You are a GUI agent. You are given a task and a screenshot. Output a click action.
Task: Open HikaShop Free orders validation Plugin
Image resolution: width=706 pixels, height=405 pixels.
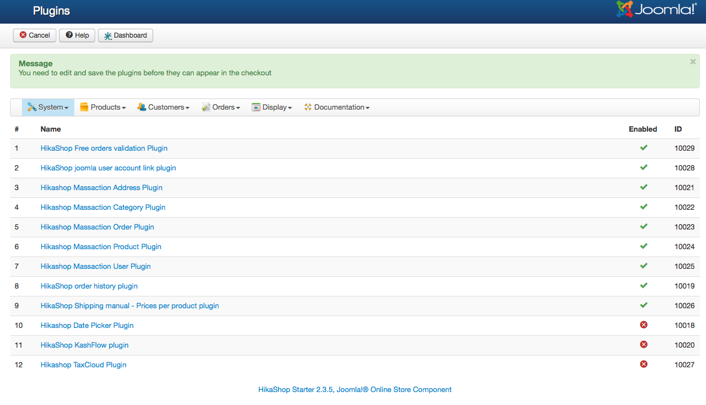[x=104, y=148]
